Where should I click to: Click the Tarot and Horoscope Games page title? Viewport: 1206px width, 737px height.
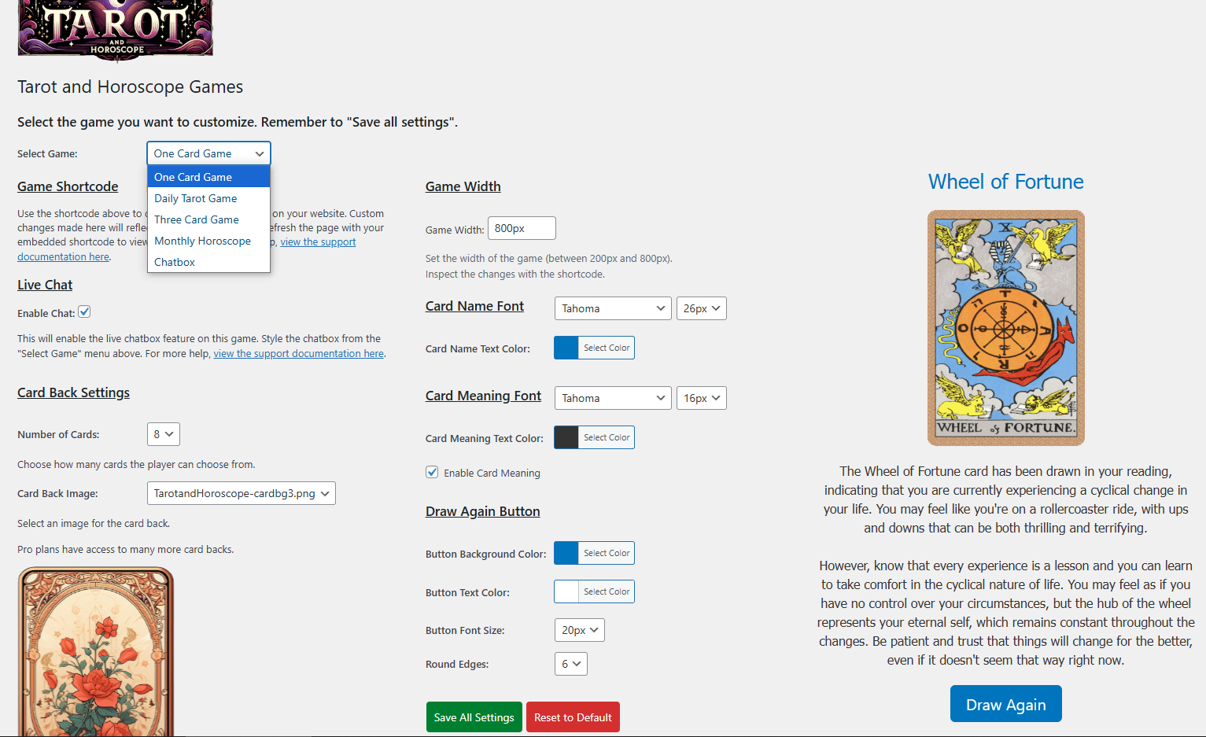(x=131, y=87)
